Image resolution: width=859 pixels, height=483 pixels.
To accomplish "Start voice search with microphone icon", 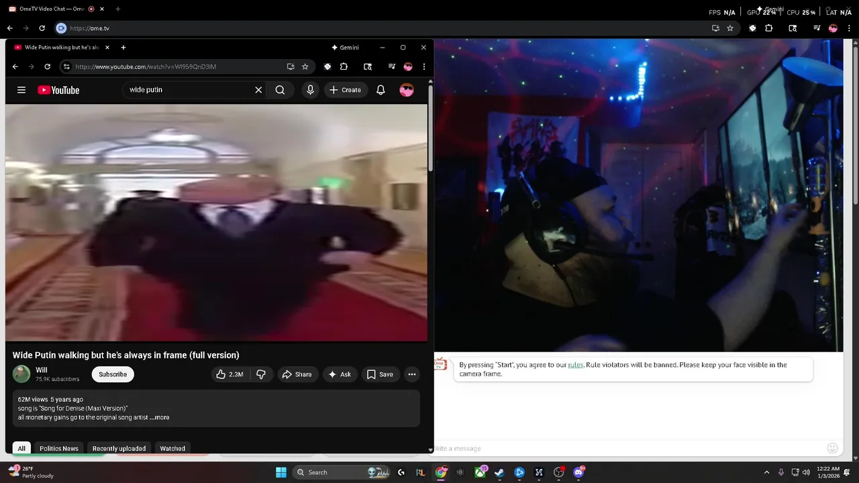I will point(310,90).
